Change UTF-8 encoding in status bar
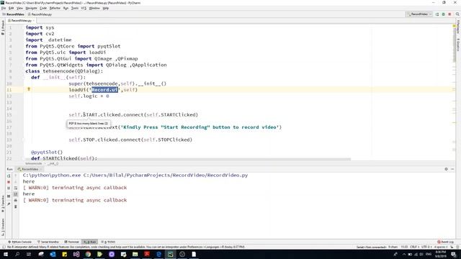The image size is (461, 259). [426, 247]
